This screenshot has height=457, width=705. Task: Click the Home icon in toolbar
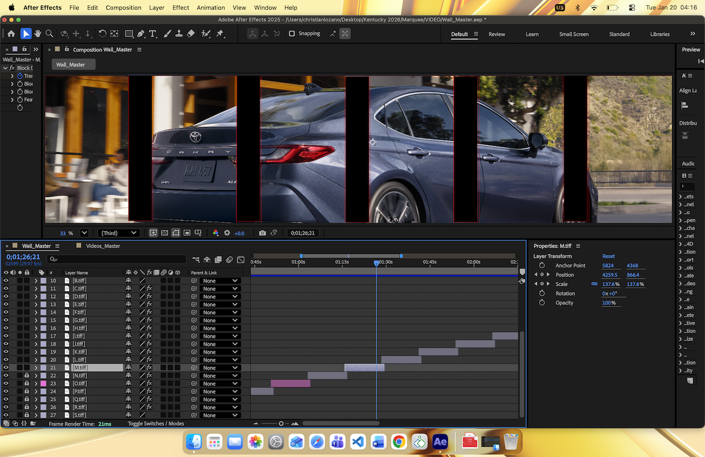tap(11, 33)
